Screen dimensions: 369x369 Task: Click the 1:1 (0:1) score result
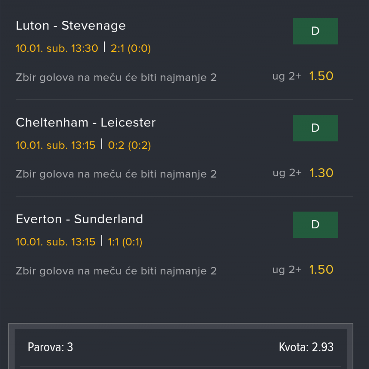pyautogui.click(x=125, y=242)
